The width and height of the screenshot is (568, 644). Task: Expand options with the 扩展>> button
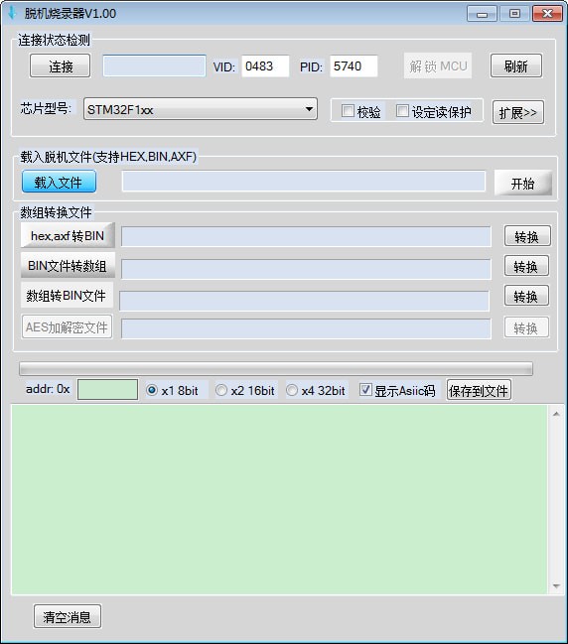(x=518, y=112)
